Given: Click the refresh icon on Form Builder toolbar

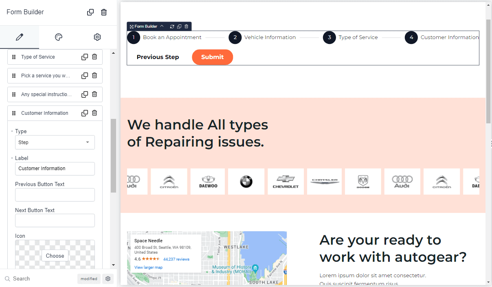Looking at the screenshot, I should (x=172, y=26).
